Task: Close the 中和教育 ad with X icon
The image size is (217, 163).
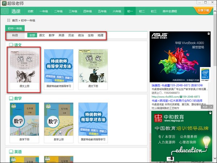Action: [211, 107]
